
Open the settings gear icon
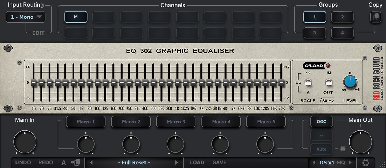[x=366, y=163]
